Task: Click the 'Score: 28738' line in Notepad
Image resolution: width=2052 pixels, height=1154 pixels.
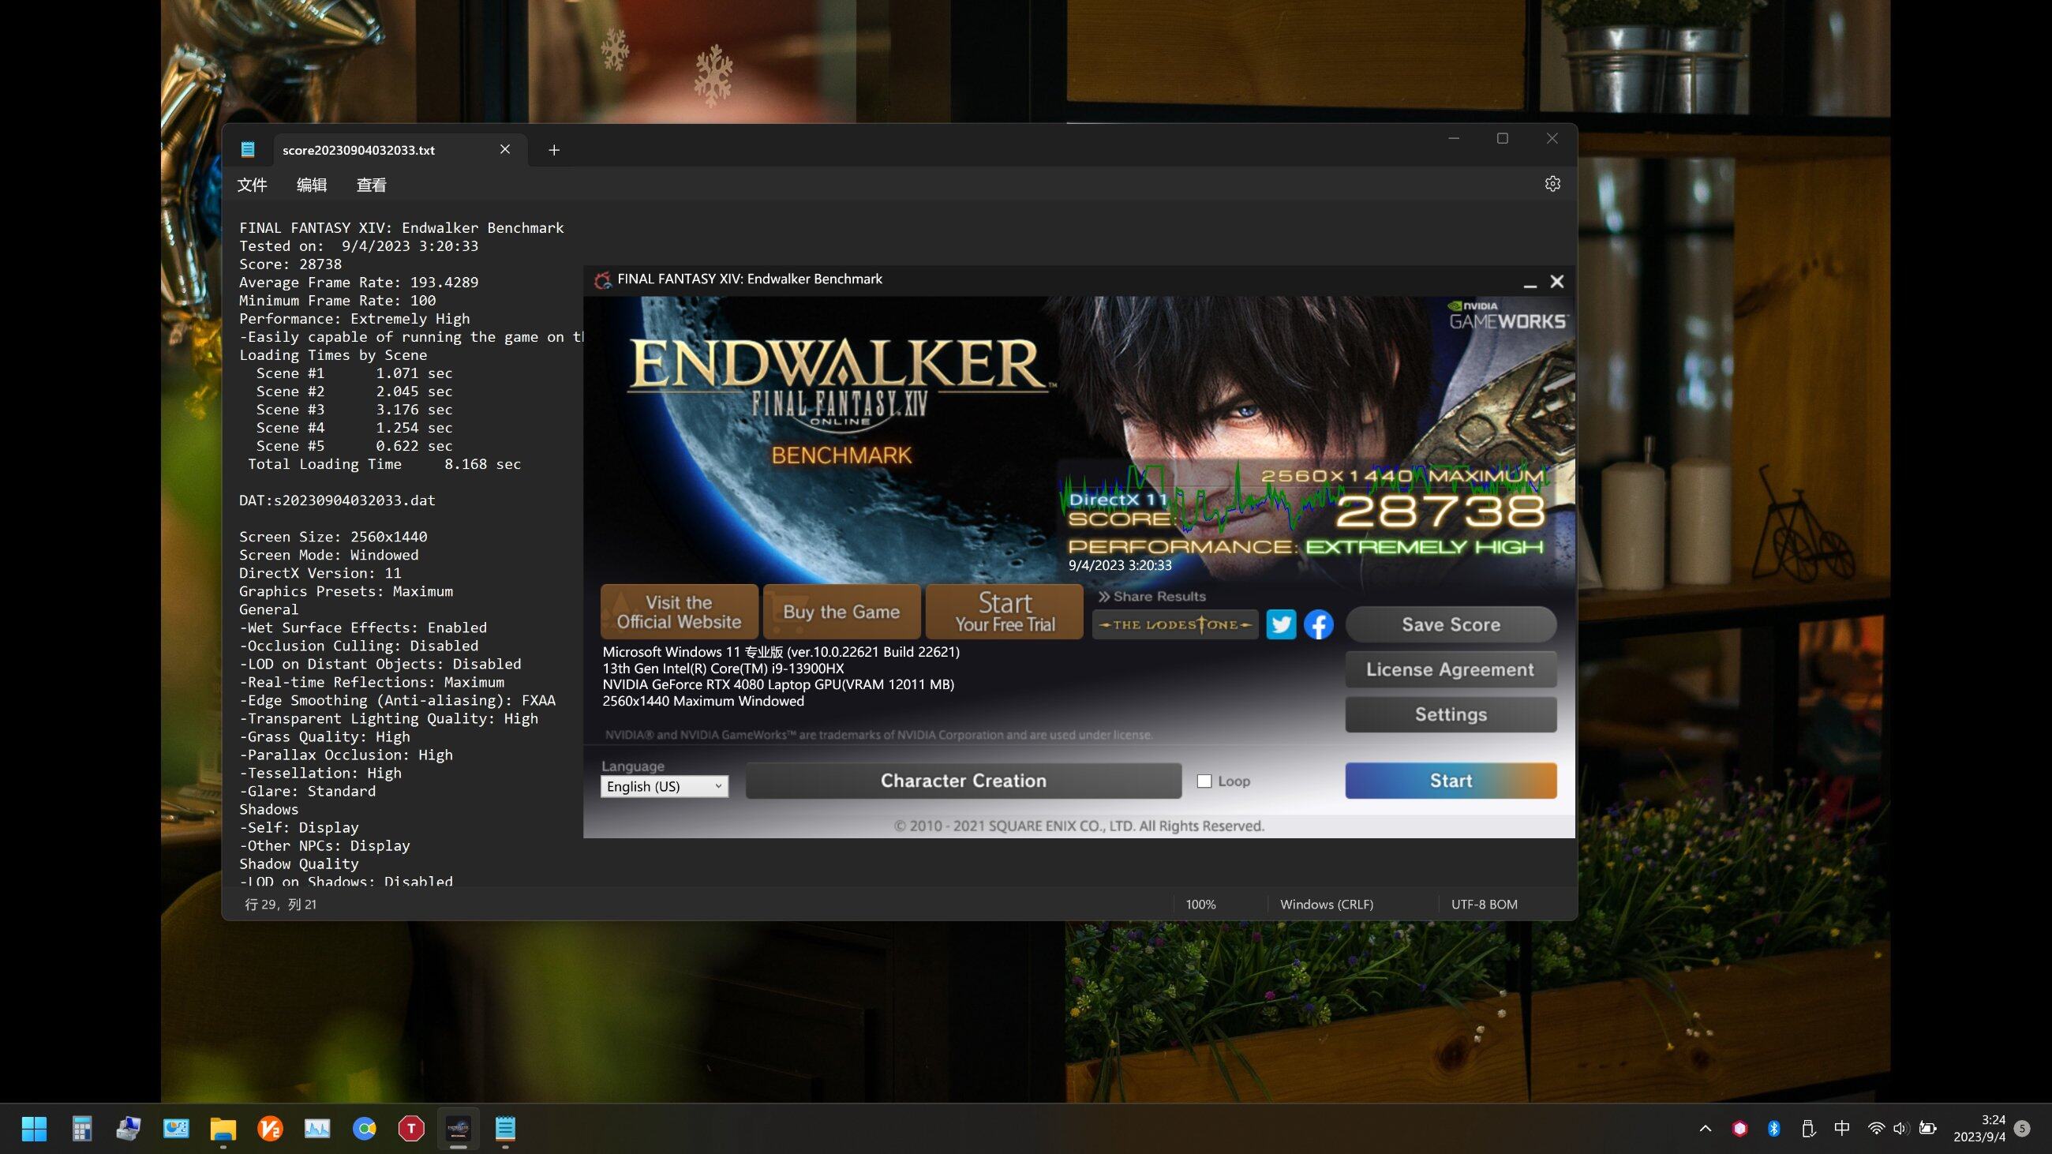Action: tap(290, 264)
